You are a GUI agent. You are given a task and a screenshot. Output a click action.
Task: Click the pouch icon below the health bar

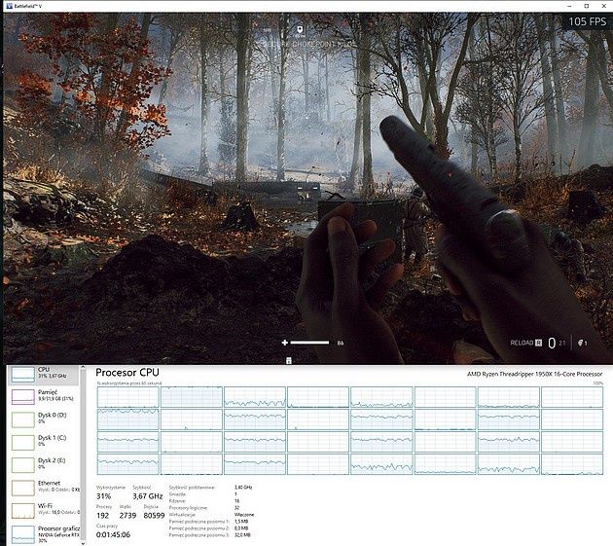click(289, 361)
